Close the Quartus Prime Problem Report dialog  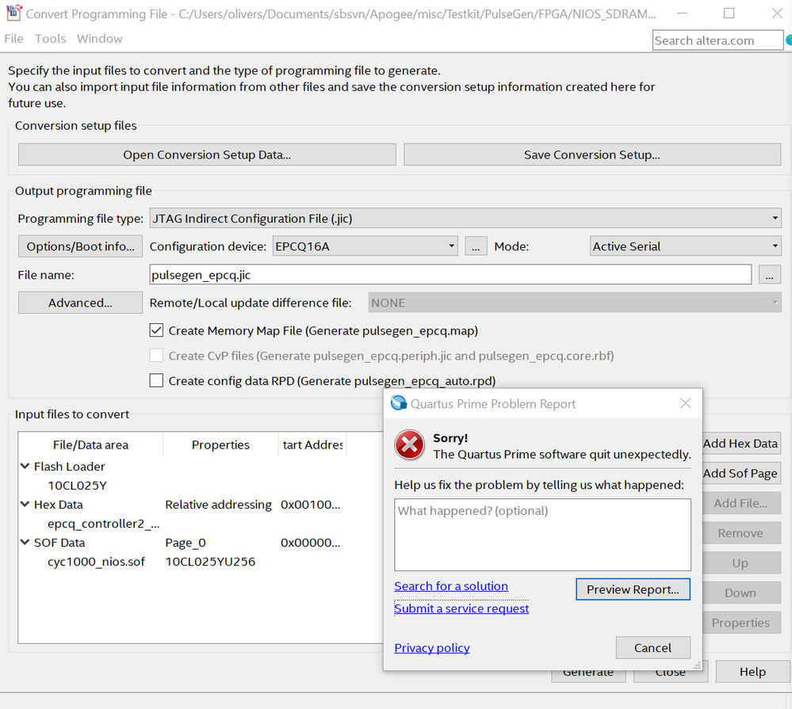686,403
